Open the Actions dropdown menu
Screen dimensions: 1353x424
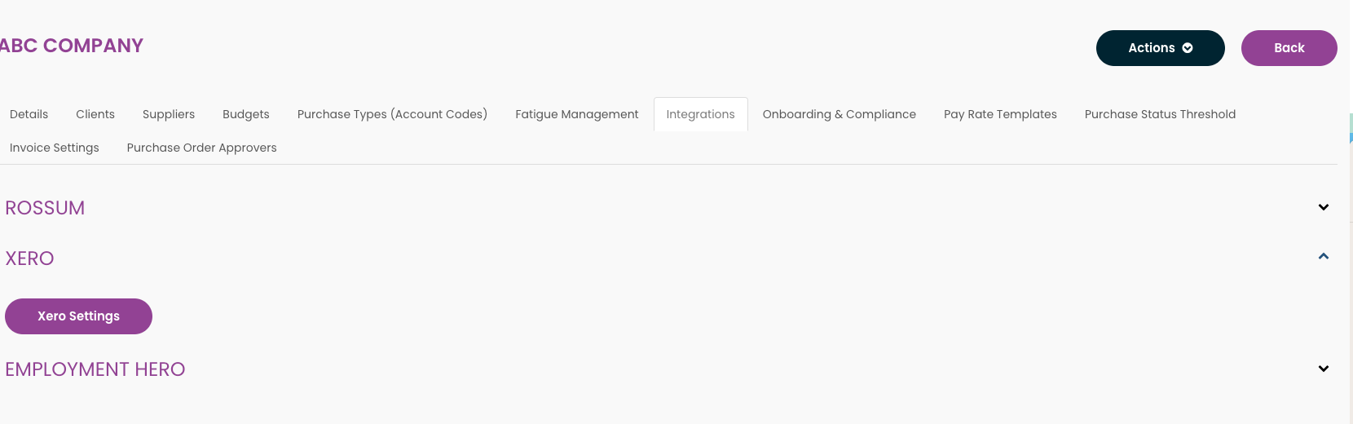click(x=1160, y=48)
